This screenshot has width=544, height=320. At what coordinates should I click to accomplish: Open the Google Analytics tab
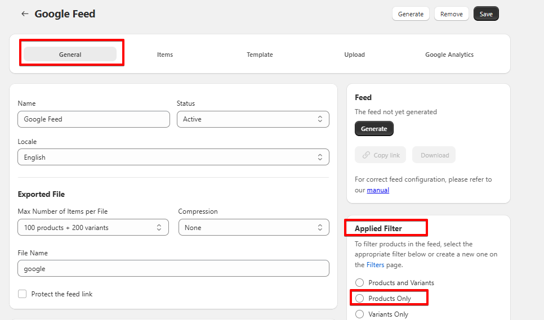tap(449, 55)
